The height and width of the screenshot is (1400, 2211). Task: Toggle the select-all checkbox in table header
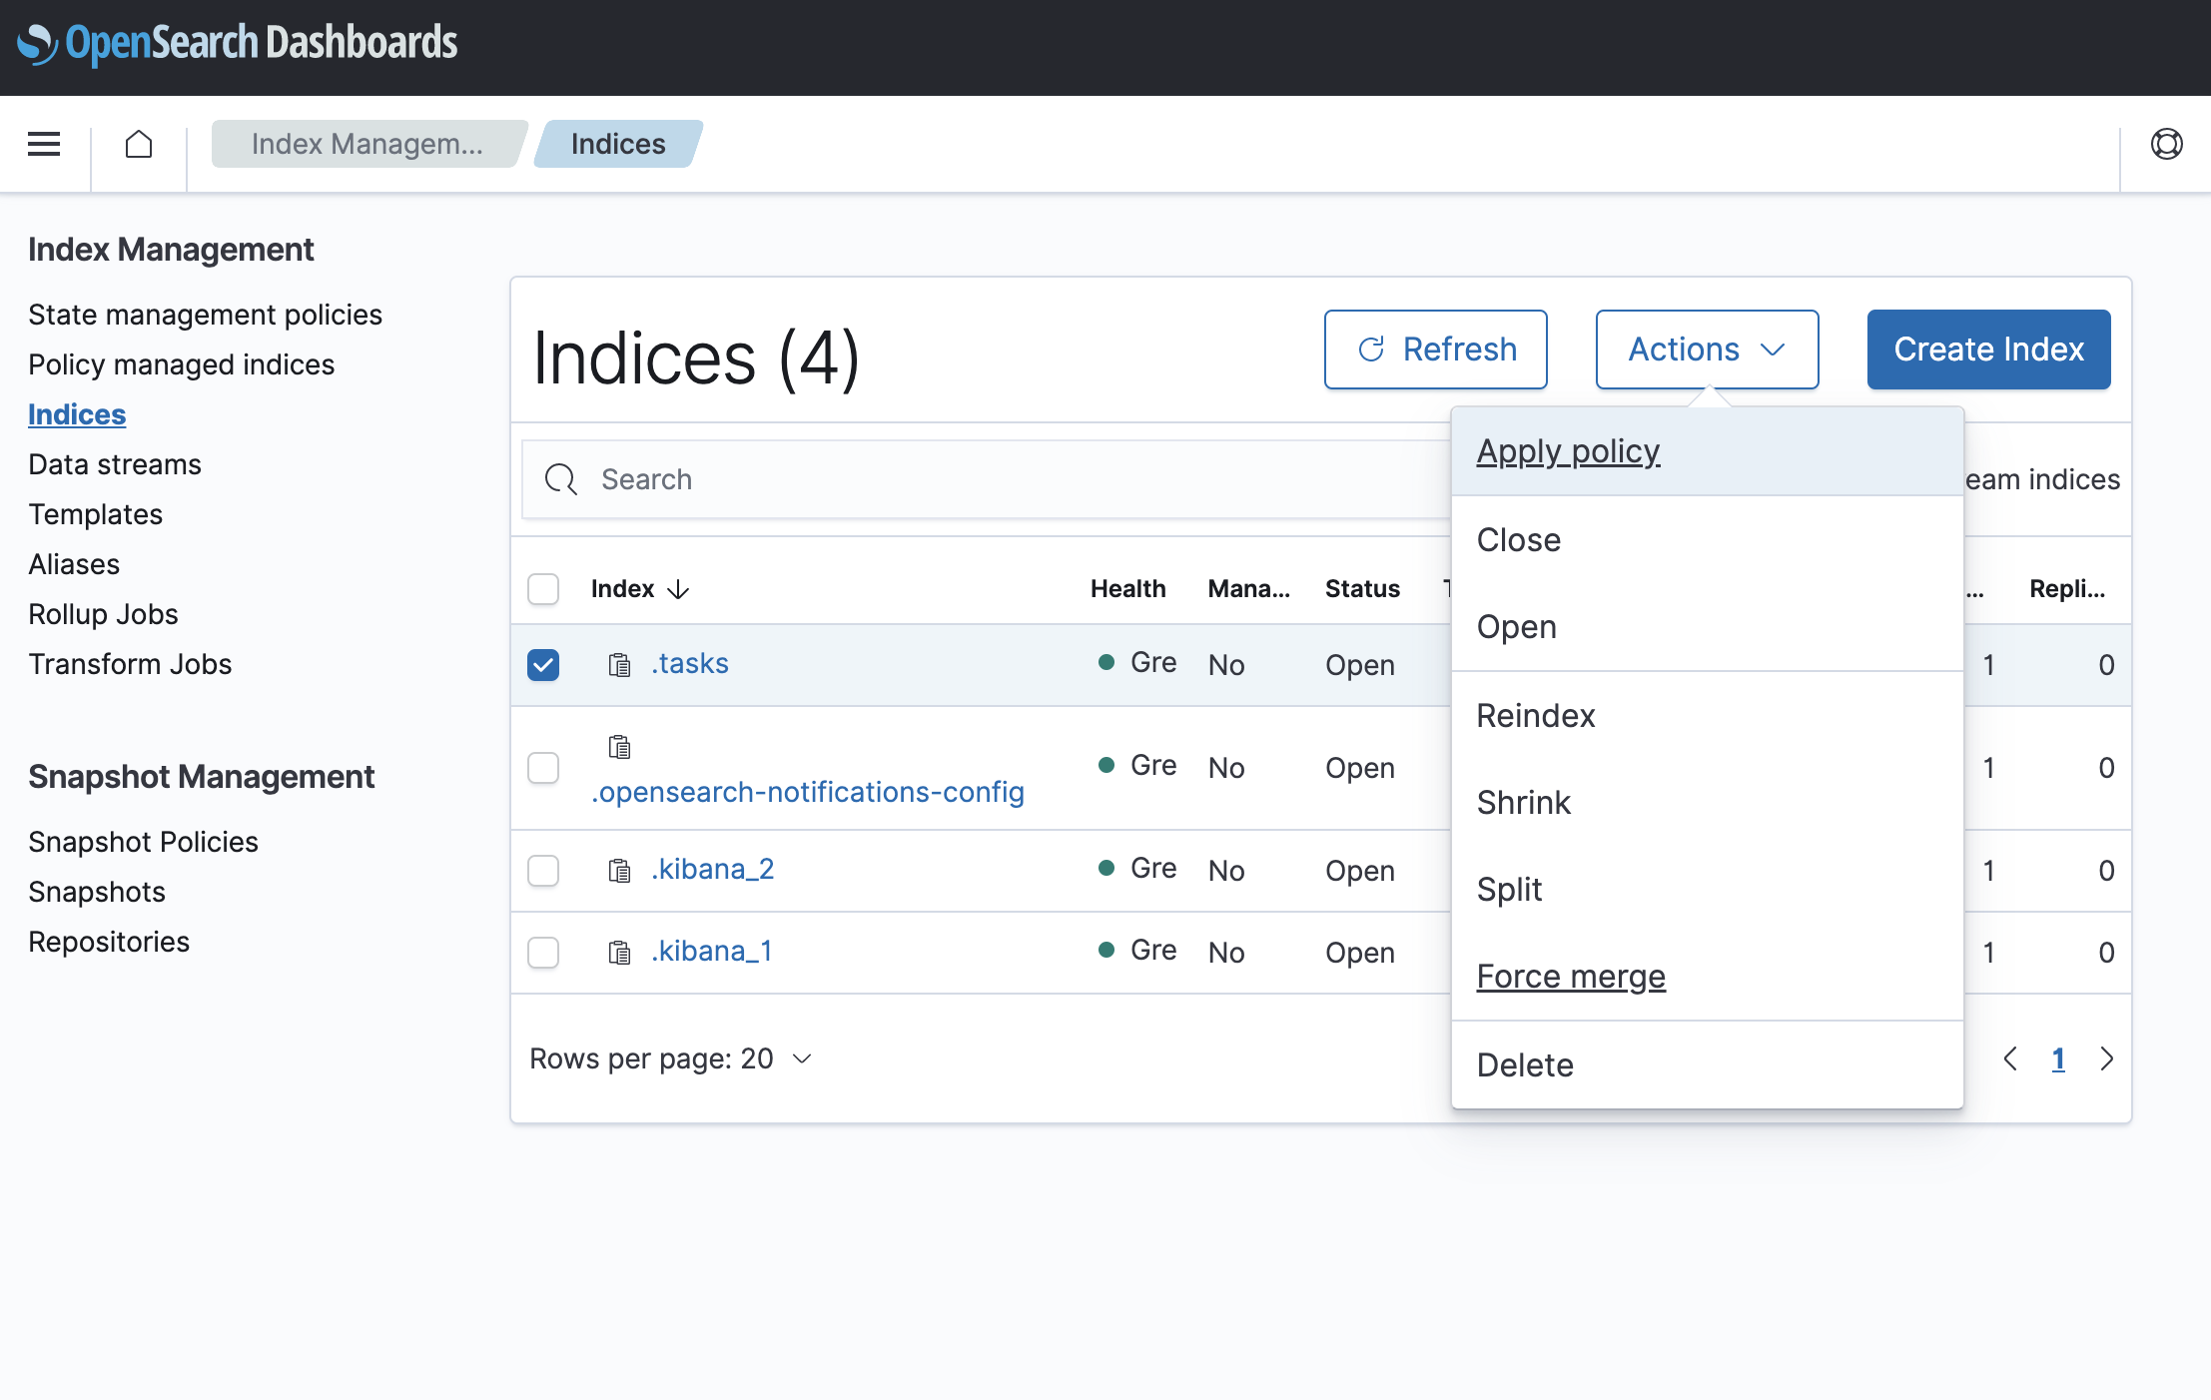(x=543, y=588)
